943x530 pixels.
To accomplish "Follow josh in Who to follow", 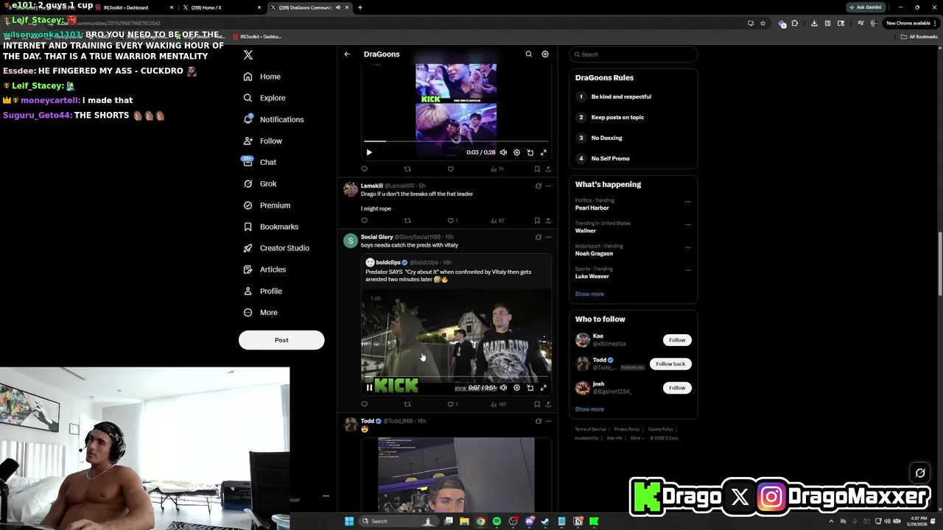I will [x=677, y=388].
